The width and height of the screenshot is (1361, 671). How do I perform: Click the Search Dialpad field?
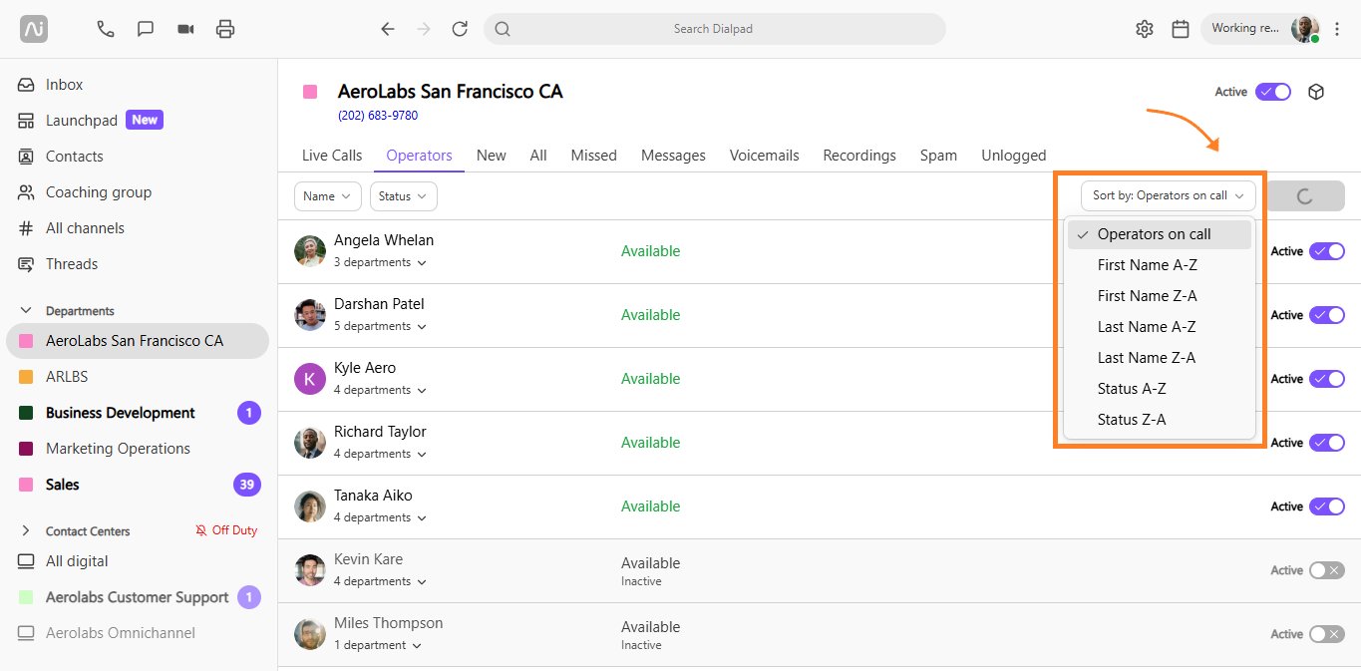pyautogui.click(x=714, y=29)
